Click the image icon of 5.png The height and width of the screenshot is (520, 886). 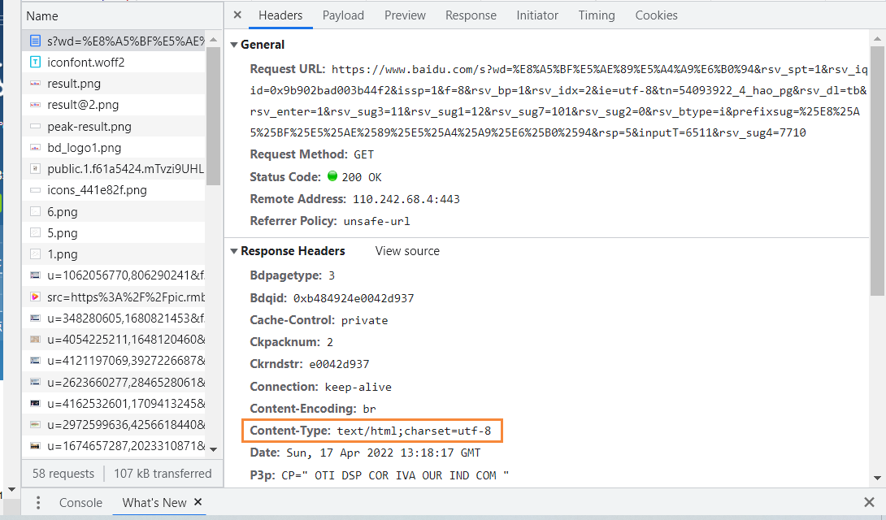(35, 232)
